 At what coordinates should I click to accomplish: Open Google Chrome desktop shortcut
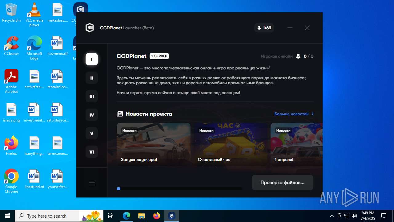[11, 181]
